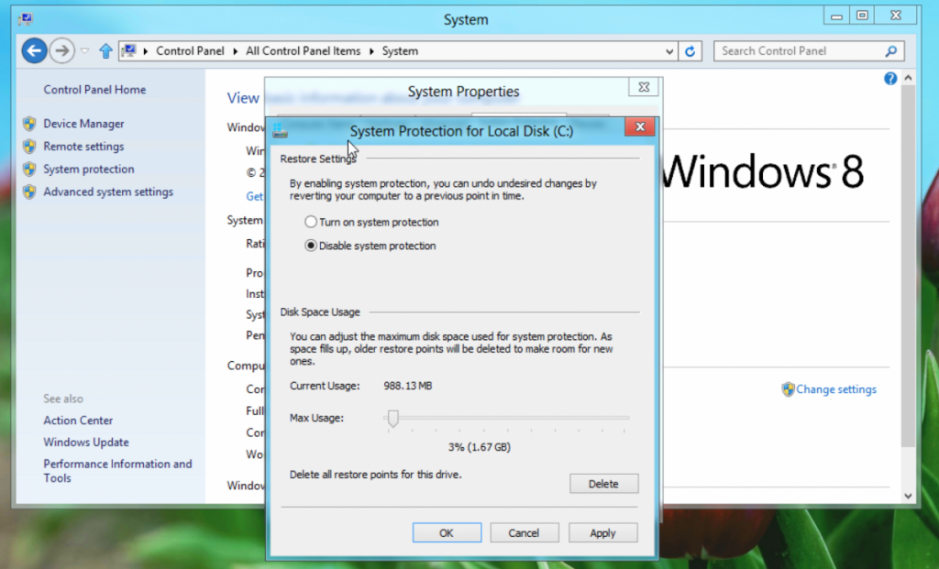Close the System Protection for Local Disk dialog
This screenshot has width=939, height=569.
click(x=639, y=126)
